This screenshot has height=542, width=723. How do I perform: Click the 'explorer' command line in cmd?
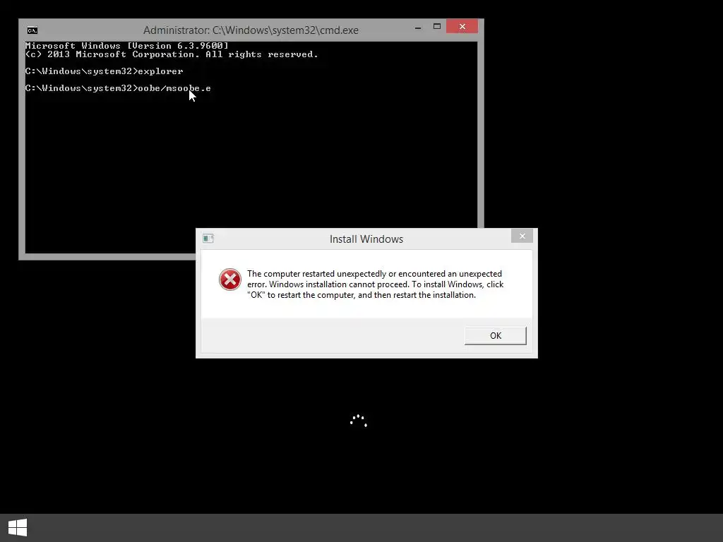pyautogui.click(x=104, y=71)
